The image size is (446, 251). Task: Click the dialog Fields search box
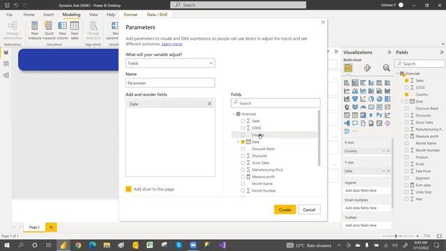click(x=275, y=103)
